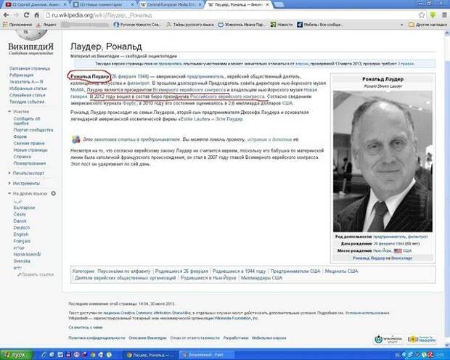Switch to the Deutsch language version

pyautogui.click(x=22, y=228)
